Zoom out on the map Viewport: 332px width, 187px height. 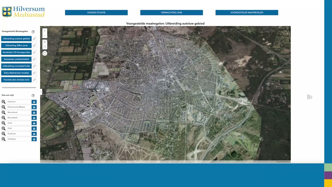(45, 36)
